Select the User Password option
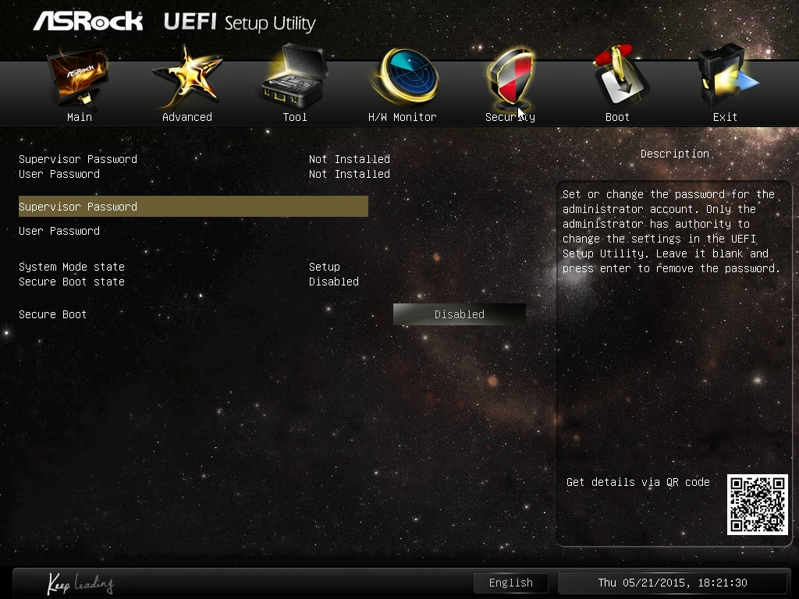The width and height of the screenshot is (799, 599). tap(59, 231)
